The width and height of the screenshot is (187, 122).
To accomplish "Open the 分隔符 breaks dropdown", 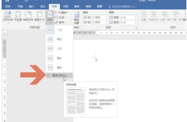I will (x=62, y=13).
